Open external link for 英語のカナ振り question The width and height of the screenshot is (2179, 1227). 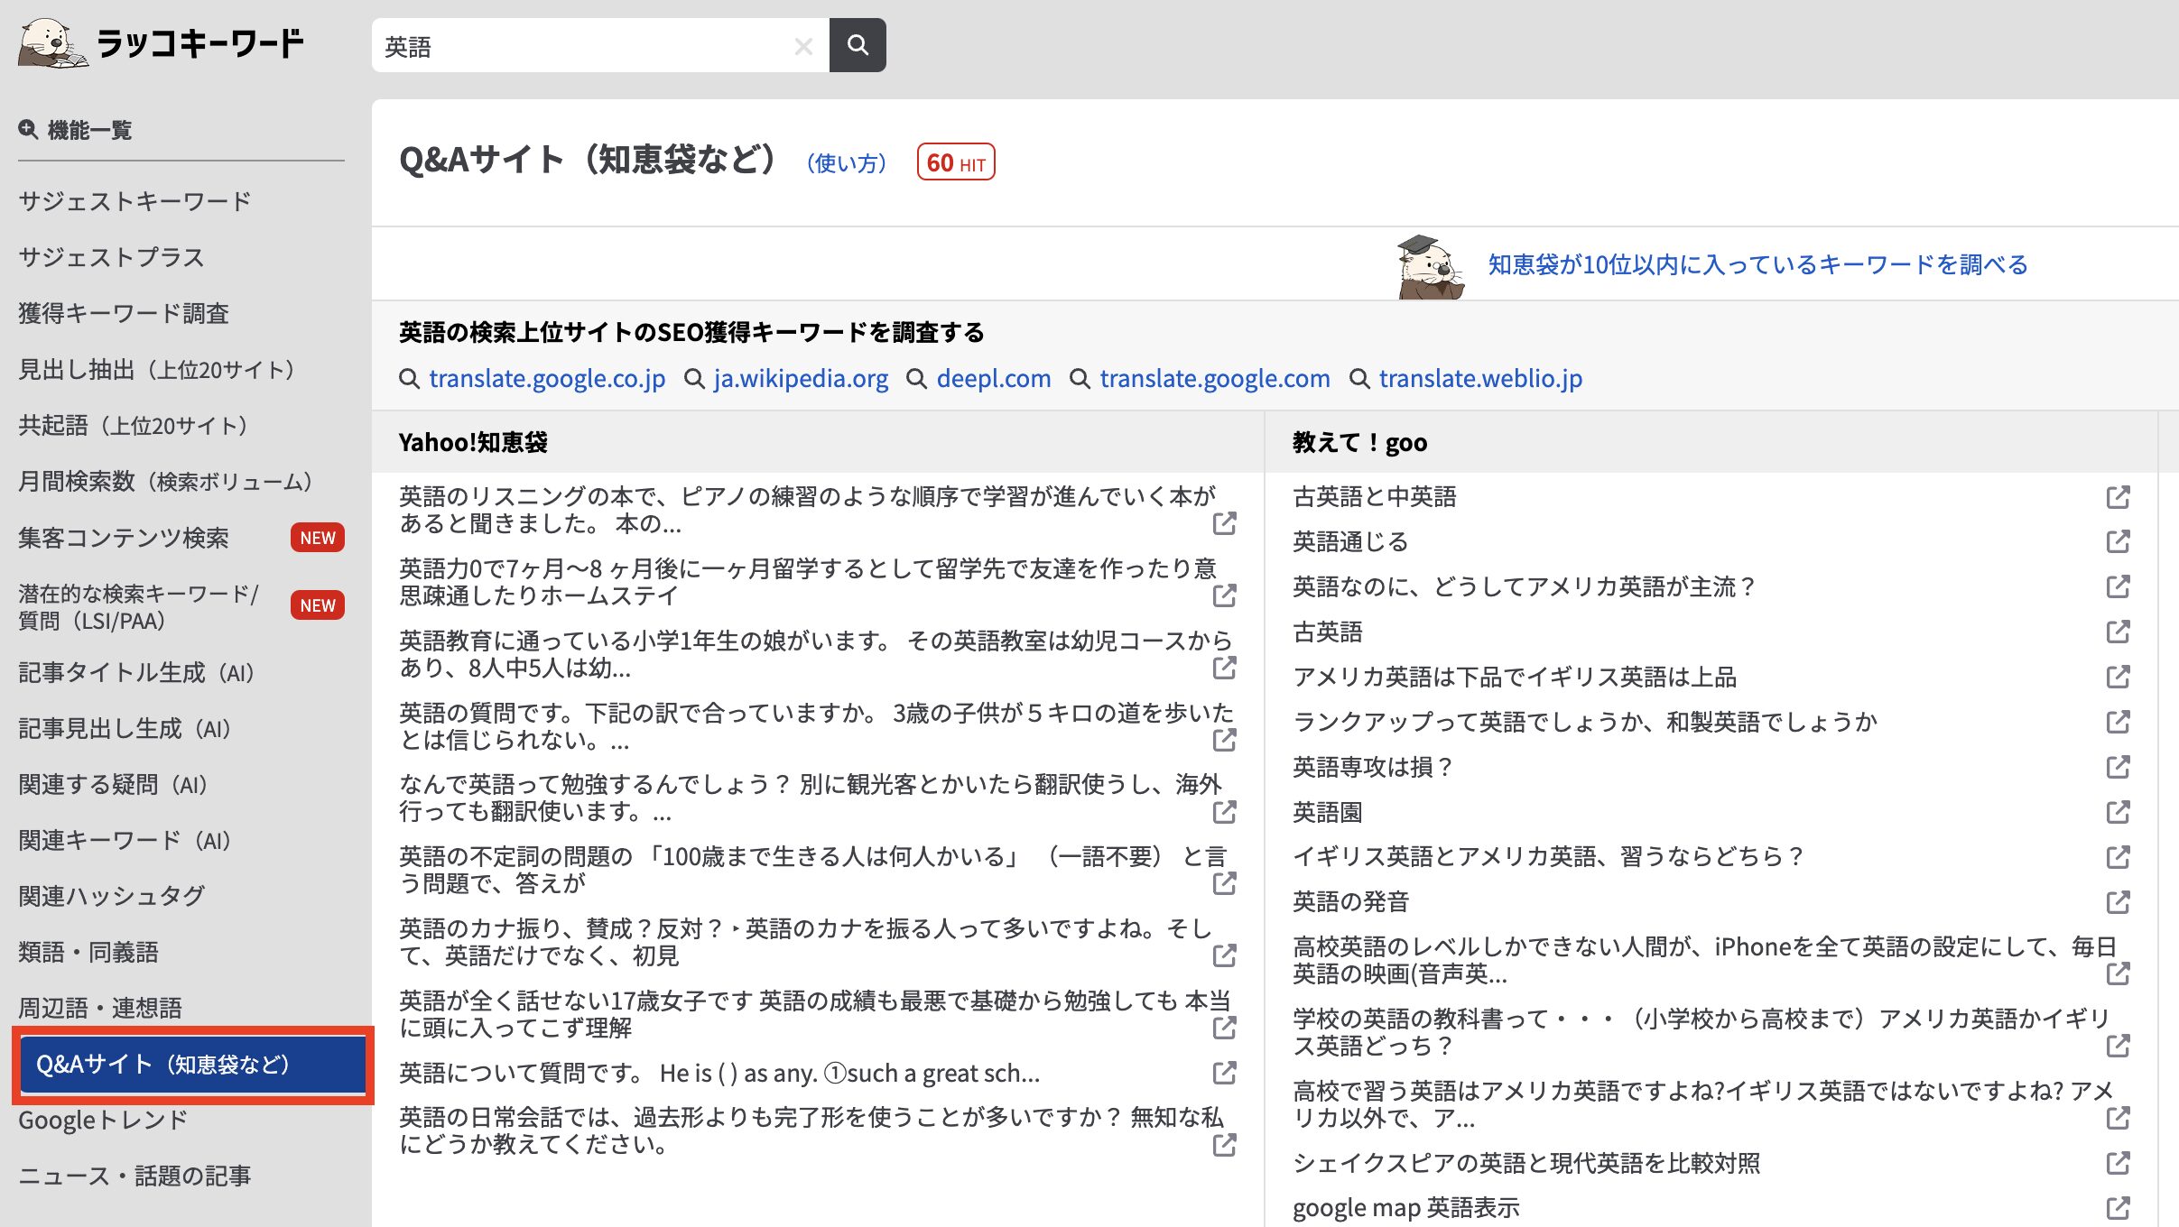pos(1224,955)
